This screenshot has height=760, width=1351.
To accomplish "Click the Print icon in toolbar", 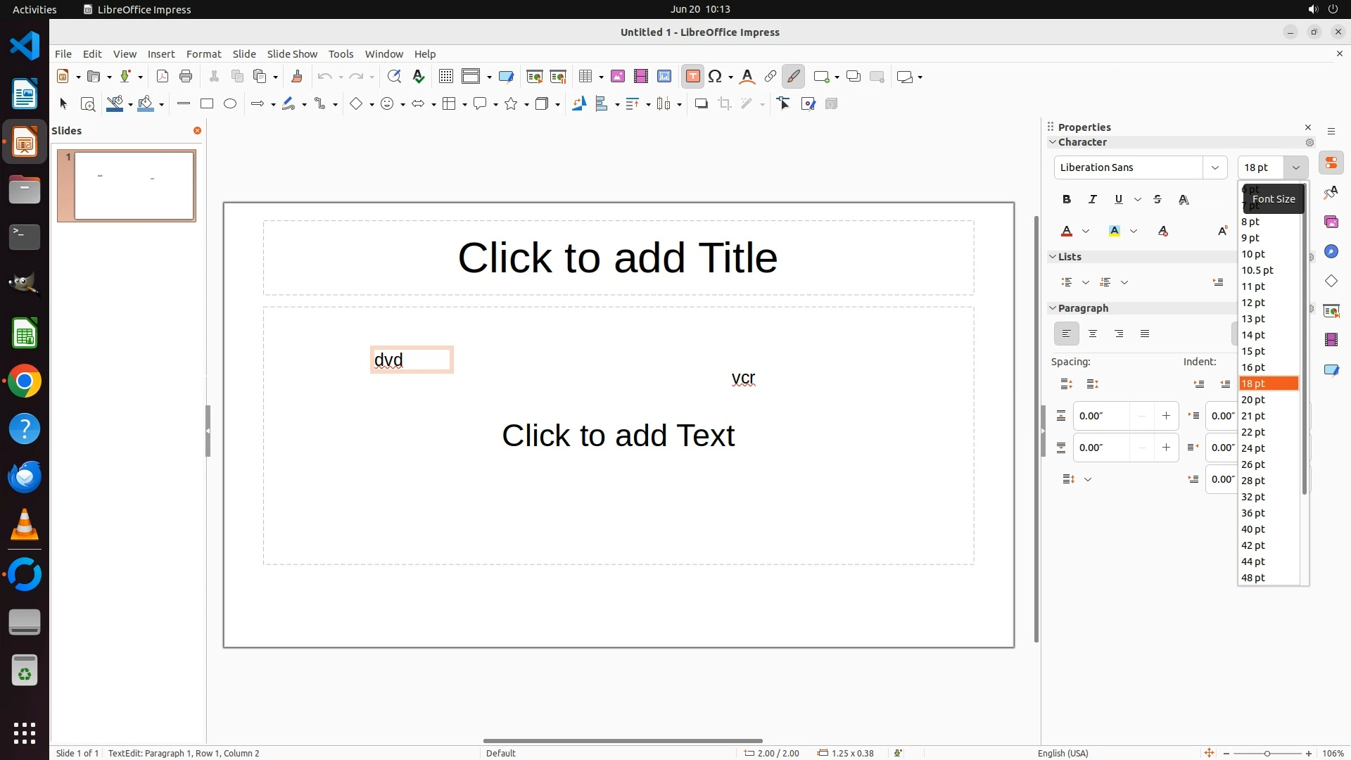I will 186,77.
